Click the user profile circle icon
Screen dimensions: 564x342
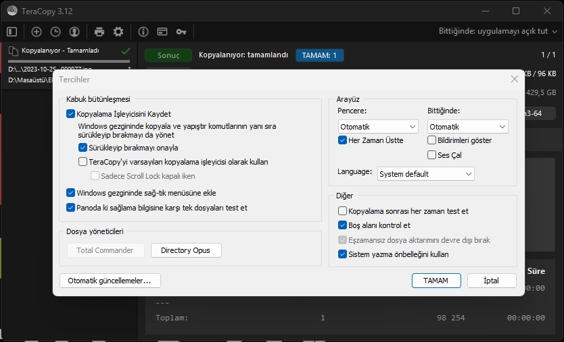pos(74,32)
